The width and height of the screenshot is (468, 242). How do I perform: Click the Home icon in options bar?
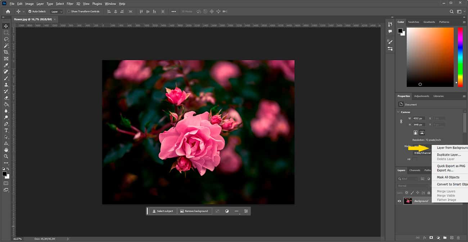point(8,11)
